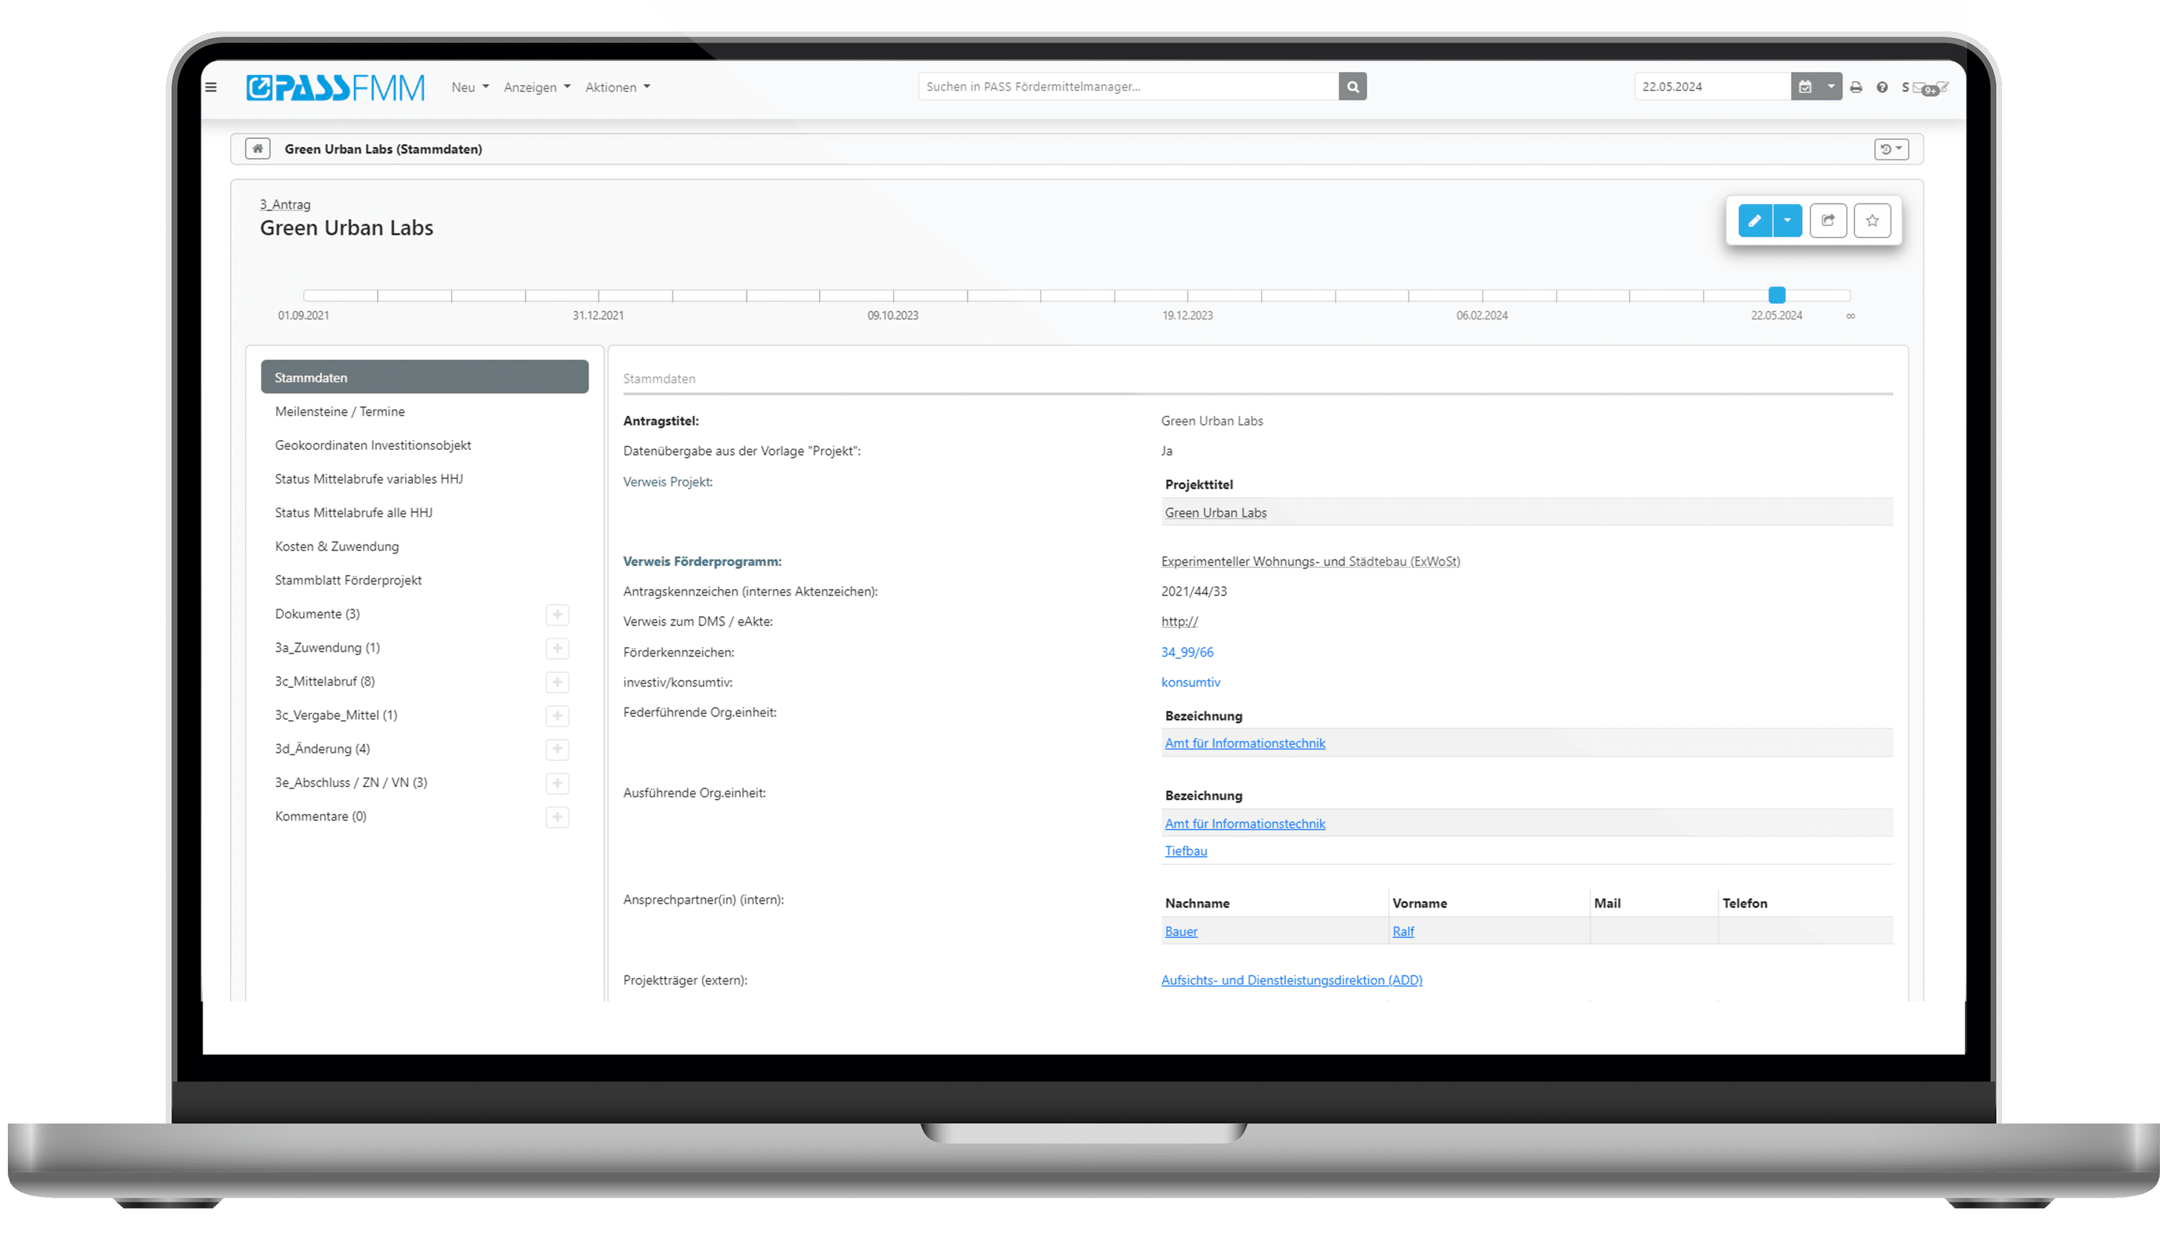Jump to timeline date 01.09.2021

click(x=303, y=316)
